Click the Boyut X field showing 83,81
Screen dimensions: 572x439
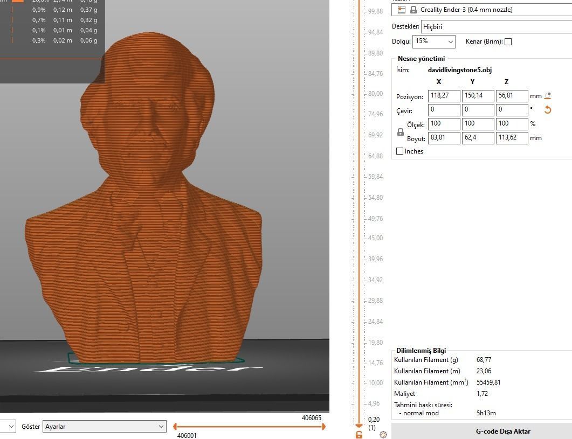[x=444, y=138]
